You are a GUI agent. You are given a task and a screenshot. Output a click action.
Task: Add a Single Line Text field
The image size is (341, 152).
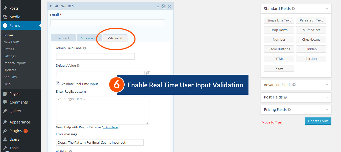tap(279, 20)
